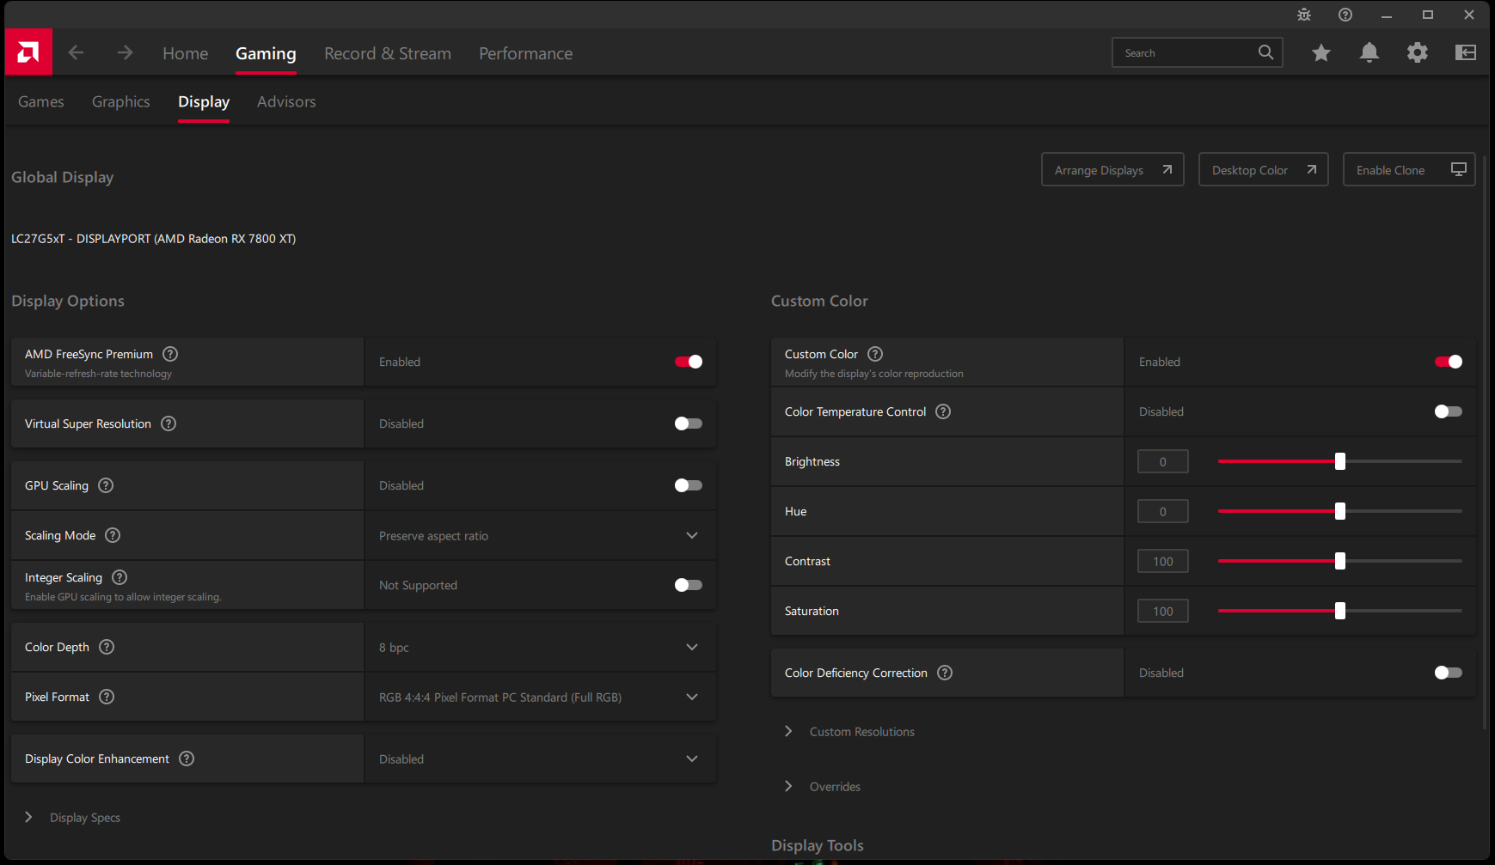The image size is (1495, 865).
Task: Open Record & Stream tab
Action: click(388, 53)
